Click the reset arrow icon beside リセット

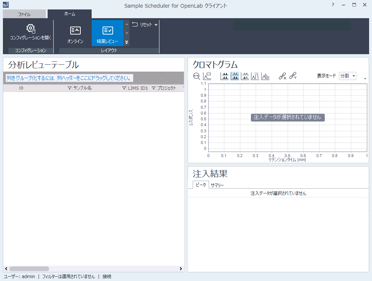(135, 24)
